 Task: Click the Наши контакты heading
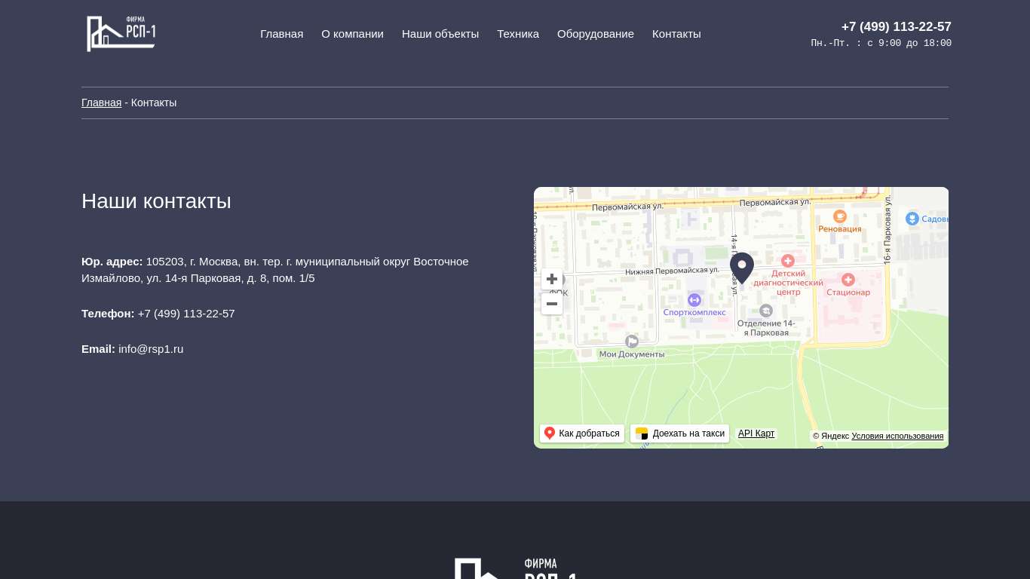coord(156,201)
